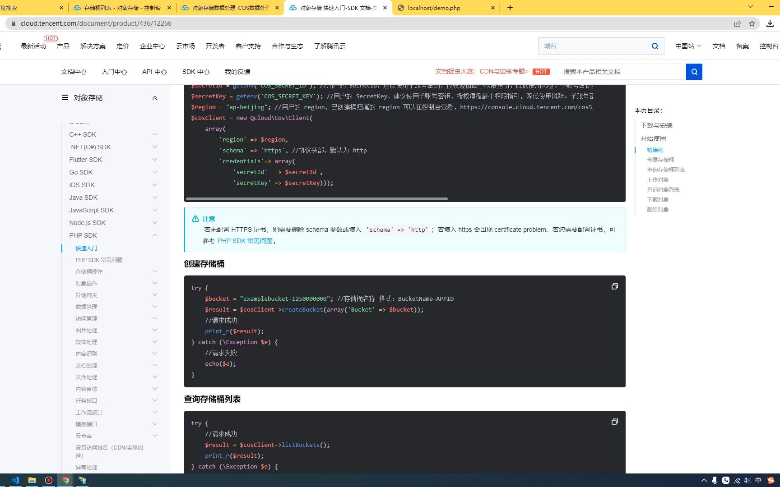
Task: Jump to 删除对象 in page outline
Action: pyautogui.click(x=658, y=209)
